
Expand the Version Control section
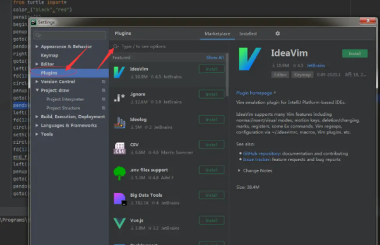pyautogui.click(x=37, y=82)
